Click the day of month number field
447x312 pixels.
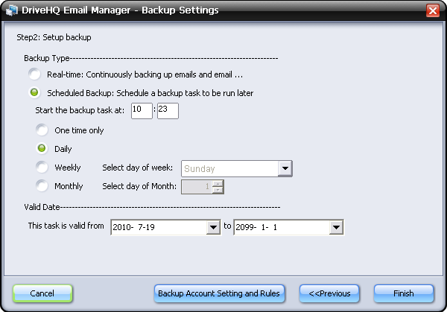[x=195, y=187]
